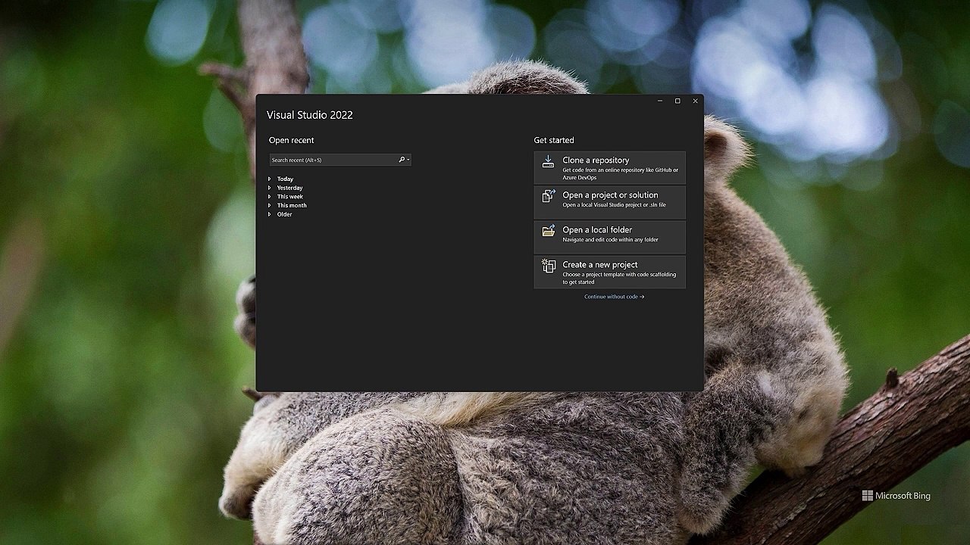Choose Open a project or solution
This screenshot has width=970, height=545.
pyautogui.click(x=609, y=202)
